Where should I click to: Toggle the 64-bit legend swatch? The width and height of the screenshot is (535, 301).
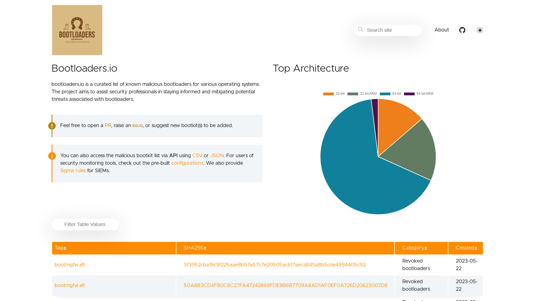[x=385, y=94]
